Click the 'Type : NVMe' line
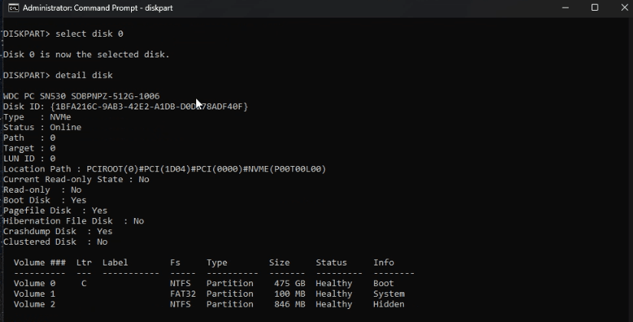The image size is (633, 322). pos(37,117)
